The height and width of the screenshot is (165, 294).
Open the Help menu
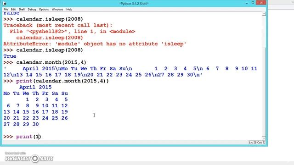point(69,9)
